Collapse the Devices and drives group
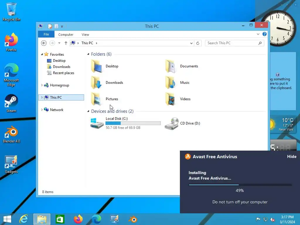This screenshot has height=225, width=300. click(x=88, y=111)
